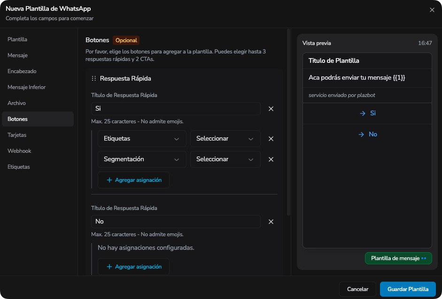Click the preview time 16:47

(425, 43)
